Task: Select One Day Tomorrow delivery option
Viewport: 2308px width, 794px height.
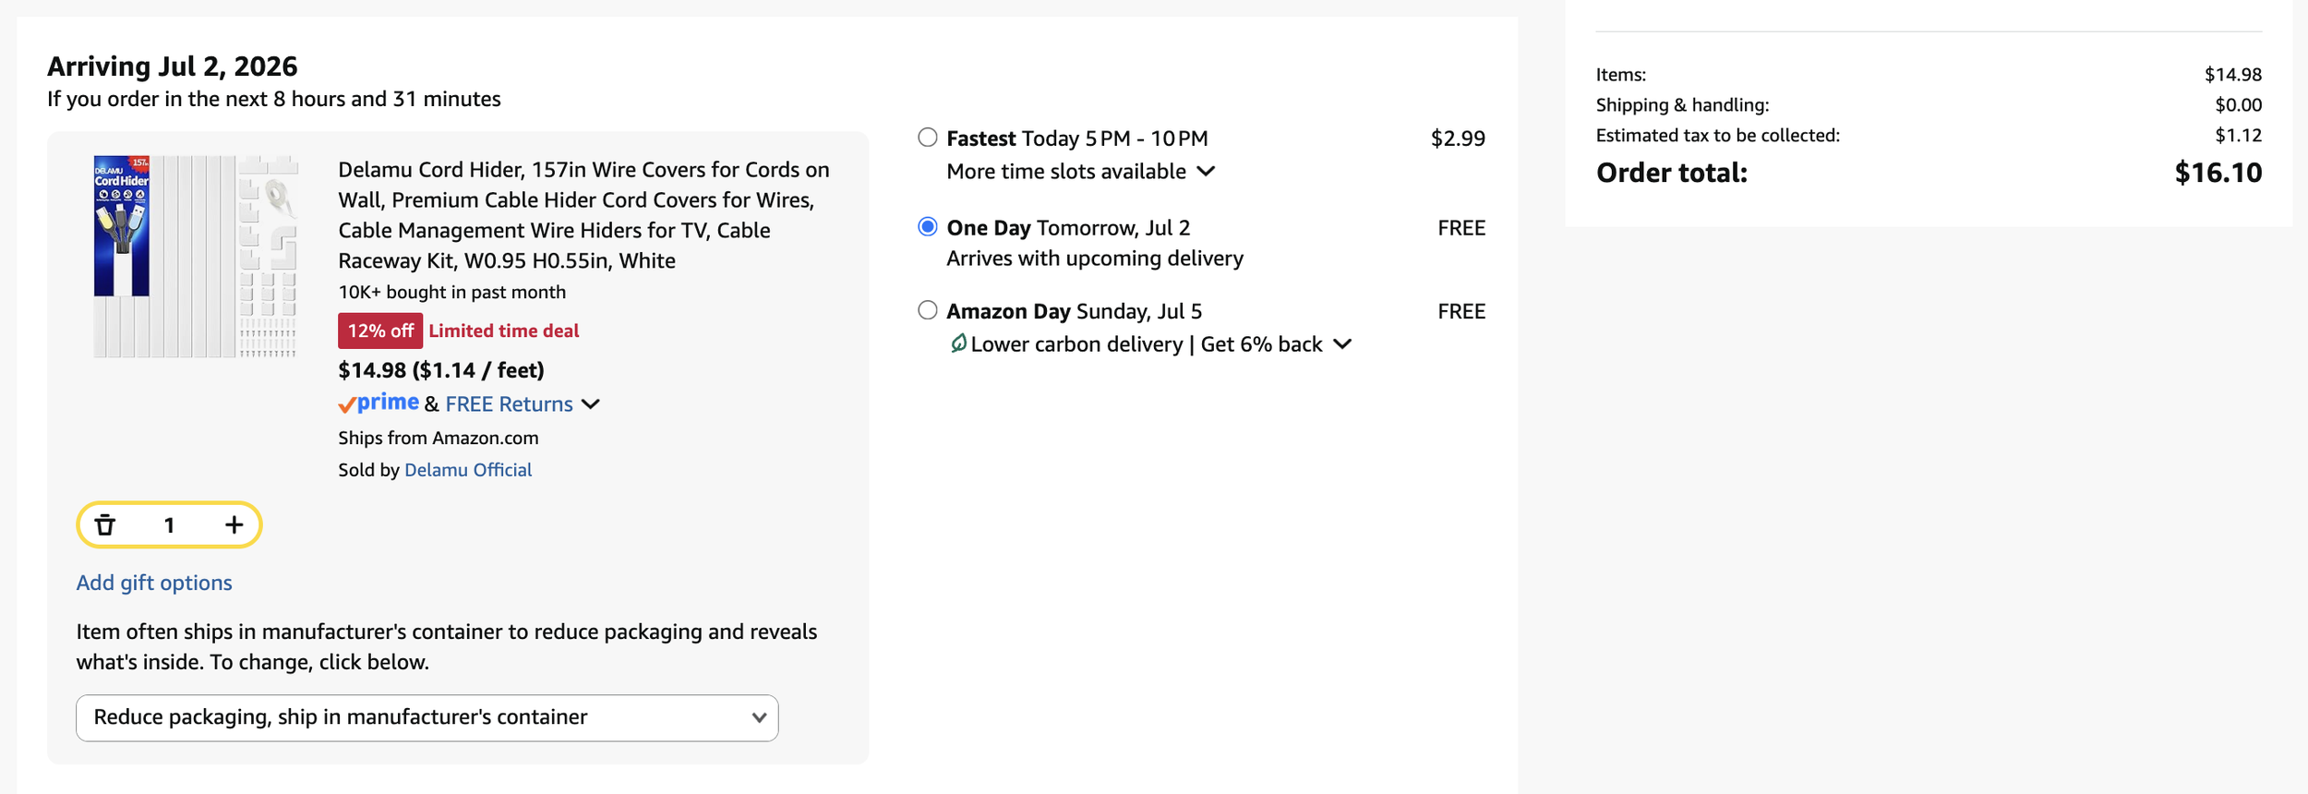Action: coord(928,227)
